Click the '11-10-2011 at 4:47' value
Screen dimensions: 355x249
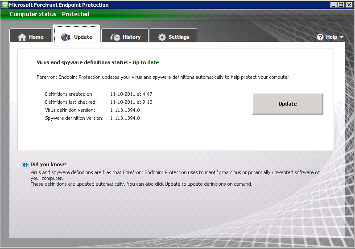(x=131, y=94)
